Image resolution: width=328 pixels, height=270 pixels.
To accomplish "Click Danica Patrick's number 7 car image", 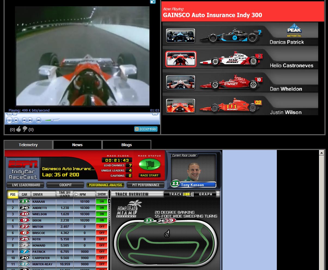I will pyautogui.click(x=230, y=35).
